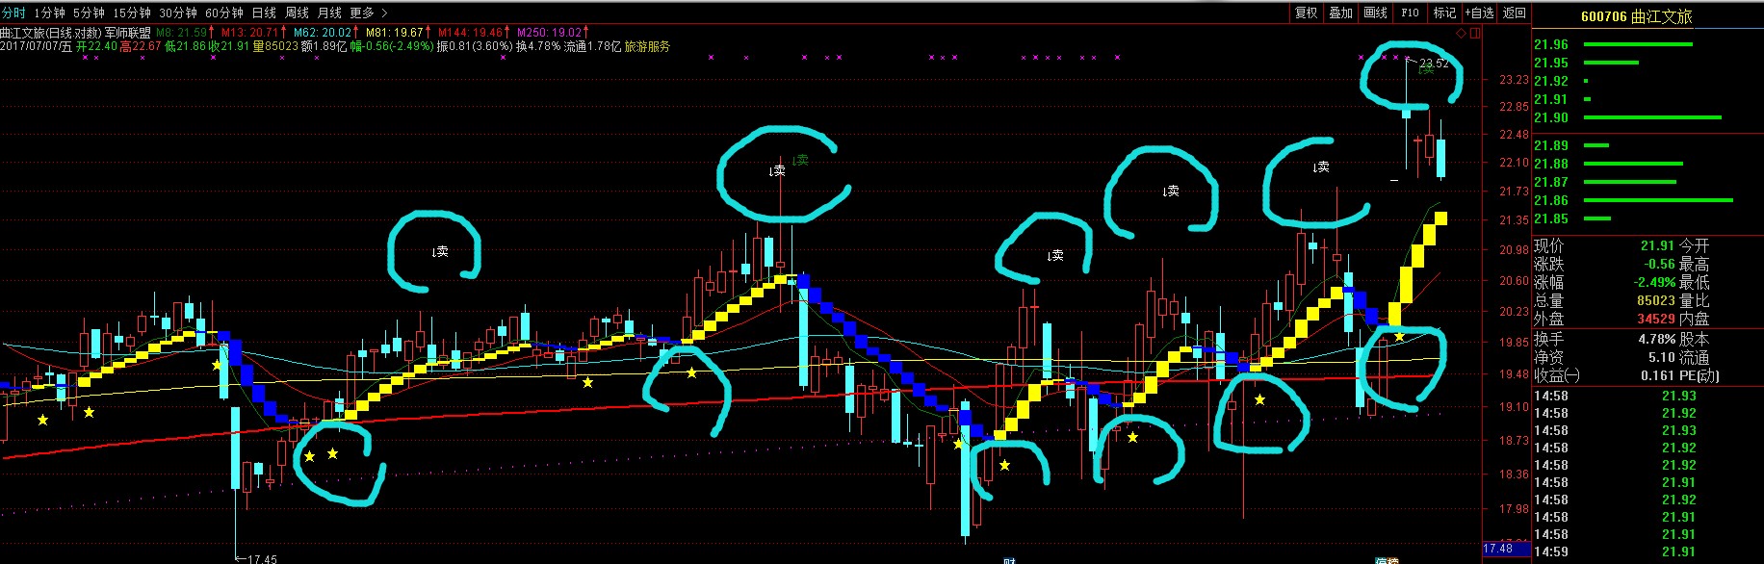Click the 外盘 value 34529

pos(1656,319)
